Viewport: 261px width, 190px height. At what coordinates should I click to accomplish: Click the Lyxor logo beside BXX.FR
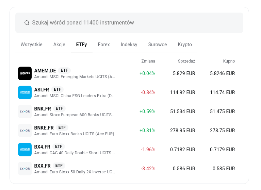pos(25,169)
